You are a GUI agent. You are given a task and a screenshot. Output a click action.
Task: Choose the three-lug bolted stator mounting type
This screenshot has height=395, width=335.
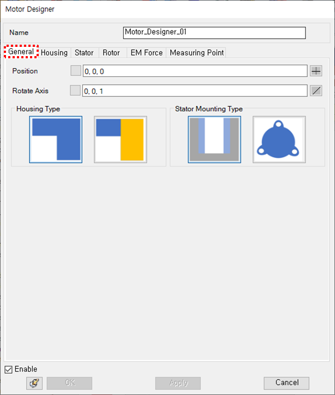(279, 139)
